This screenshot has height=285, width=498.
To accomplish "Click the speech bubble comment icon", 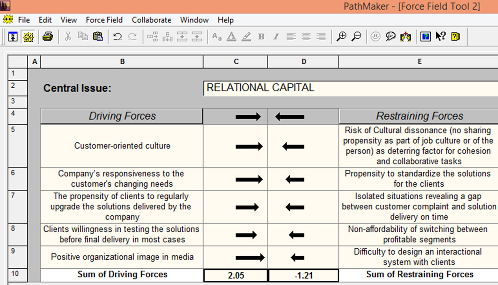I will [x=390, y=37].
